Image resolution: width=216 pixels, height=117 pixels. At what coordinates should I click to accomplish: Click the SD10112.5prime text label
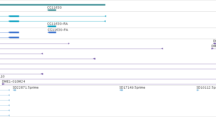pos(206,88)
